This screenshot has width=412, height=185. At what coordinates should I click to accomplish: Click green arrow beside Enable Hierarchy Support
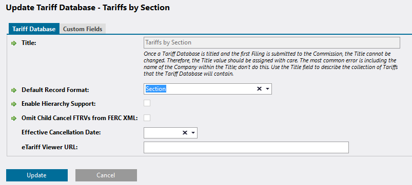(x=14, y=104)
